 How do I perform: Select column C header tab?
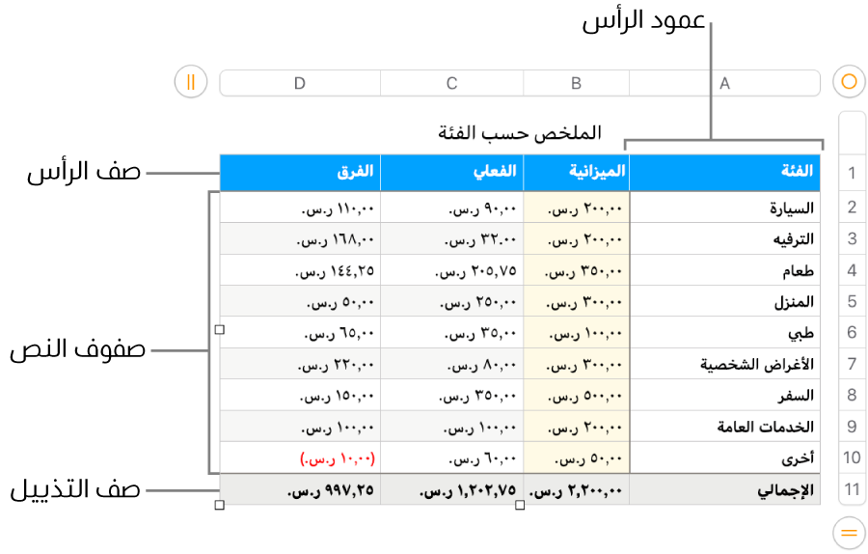point(451,83)
